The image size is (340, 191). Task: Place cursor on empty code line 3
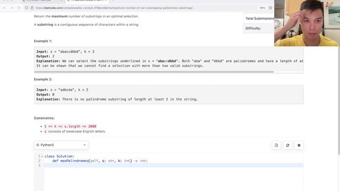coord(173,166)
